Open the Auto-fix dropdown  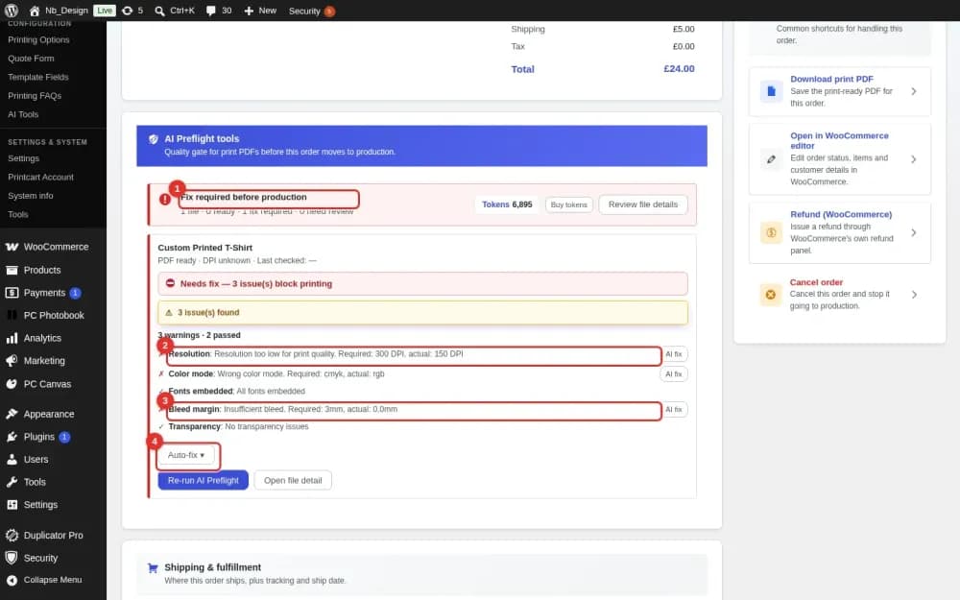(x=186, y=455)
